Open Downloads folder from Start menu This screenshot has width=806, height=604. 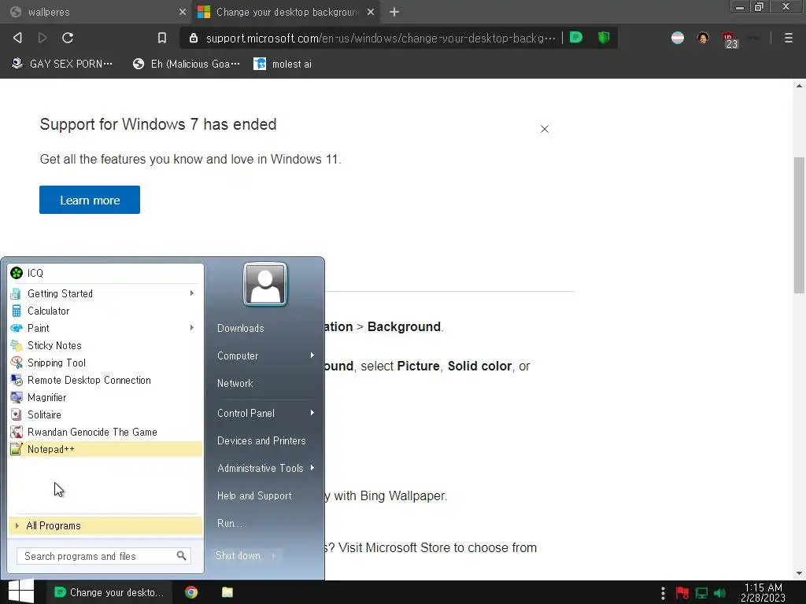[241, 328]
